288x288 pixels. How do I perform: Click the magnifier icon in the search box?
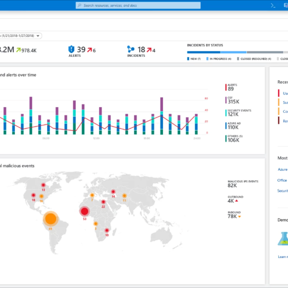click(x=80, y=5)
